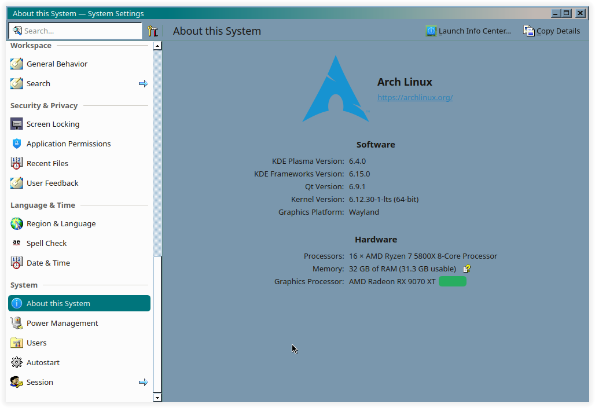This screenshot has height=408, width=595.
Task: Expand the Search submenu arrow
Action: pos(143,83)
